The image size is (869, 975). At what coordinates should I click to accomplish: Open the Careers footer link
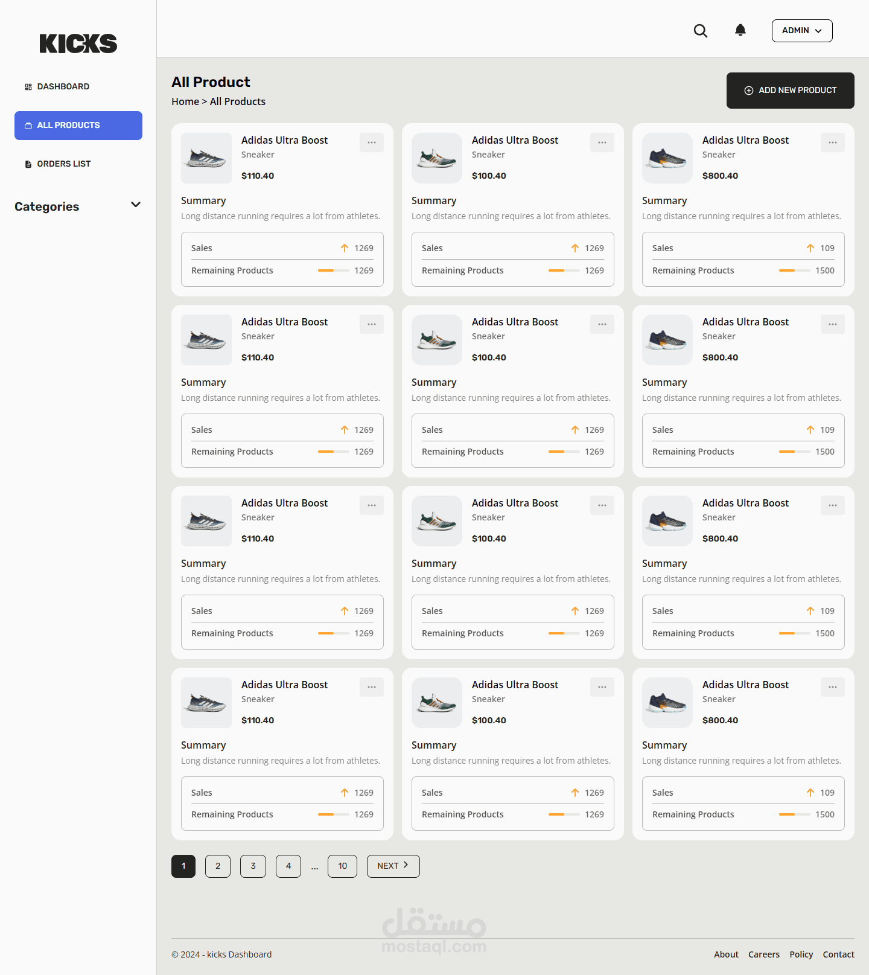764,954
